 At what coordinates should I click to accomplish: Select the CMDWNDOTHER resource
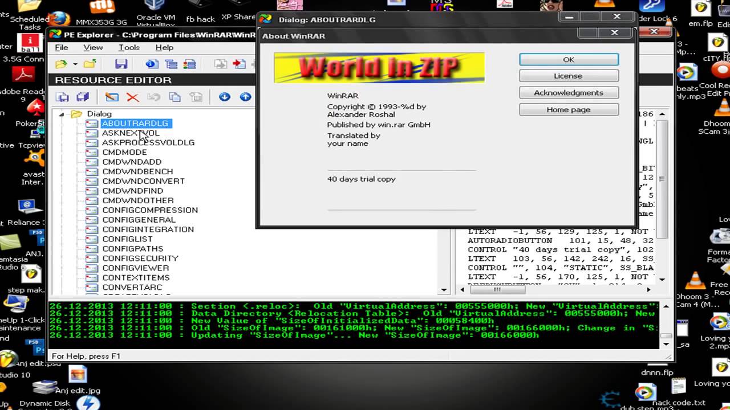click(x=138, y=200)
